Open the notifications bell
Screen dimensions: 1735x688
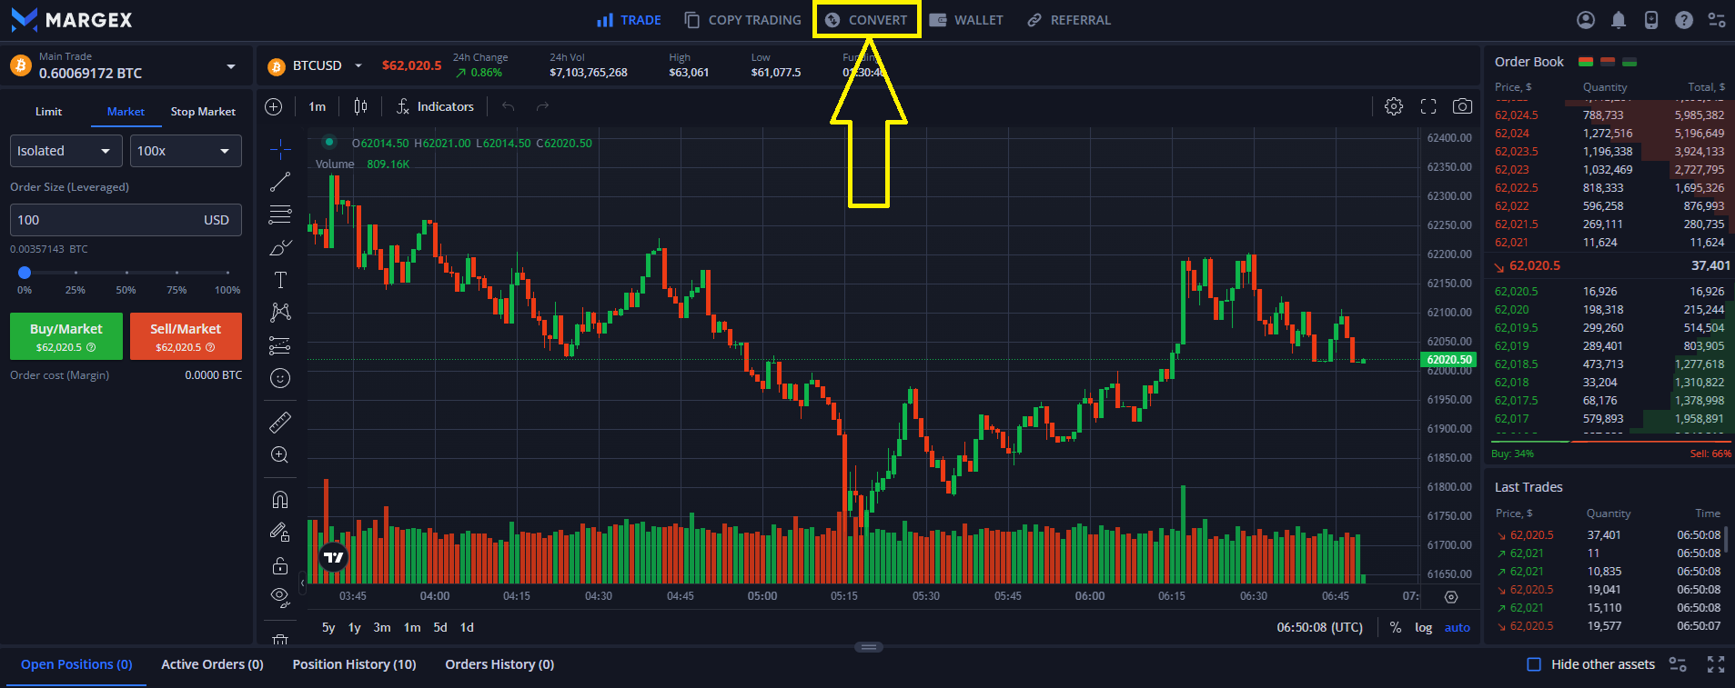click(1619, 20)
